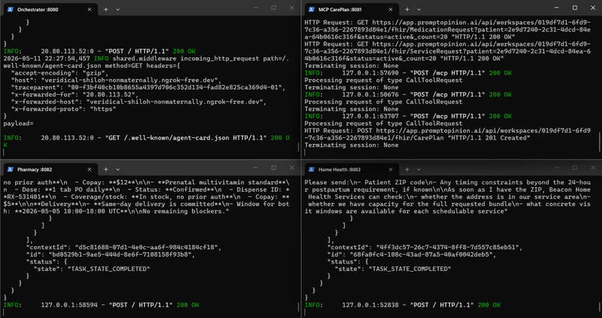
Task: Minimize the MCP CarePlan window
Action: click(x=557, y=7)
